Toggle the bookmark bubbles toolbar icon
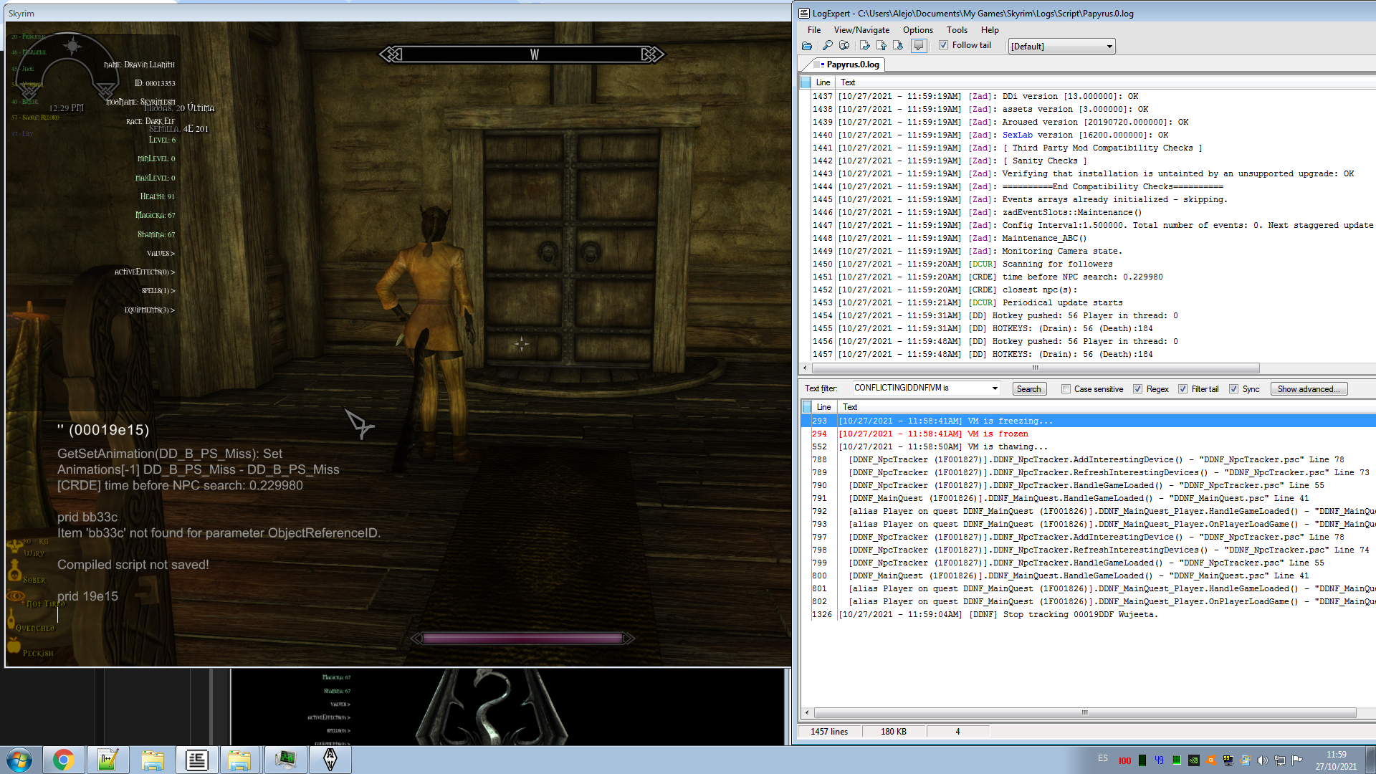This screenshot has width=1376, height=774. tap(919, 46)
